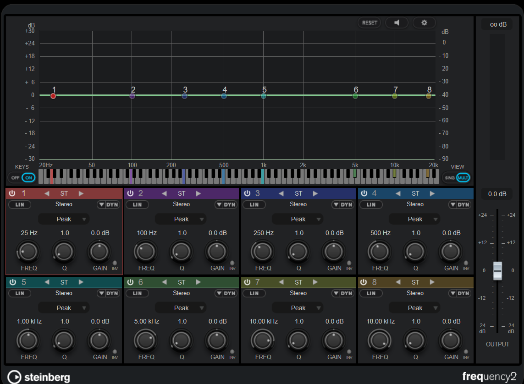Screen dimensions: 524x384
Task: Switch the KEYS display to OFF
Action: (15, 178)
